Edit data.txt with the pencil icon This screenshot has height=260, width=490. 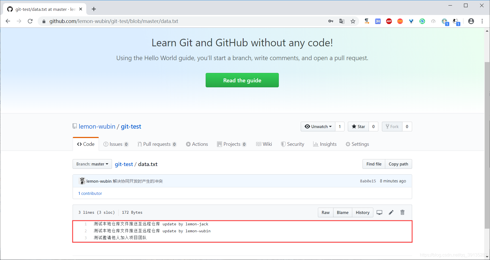click(x=391, y=212)
